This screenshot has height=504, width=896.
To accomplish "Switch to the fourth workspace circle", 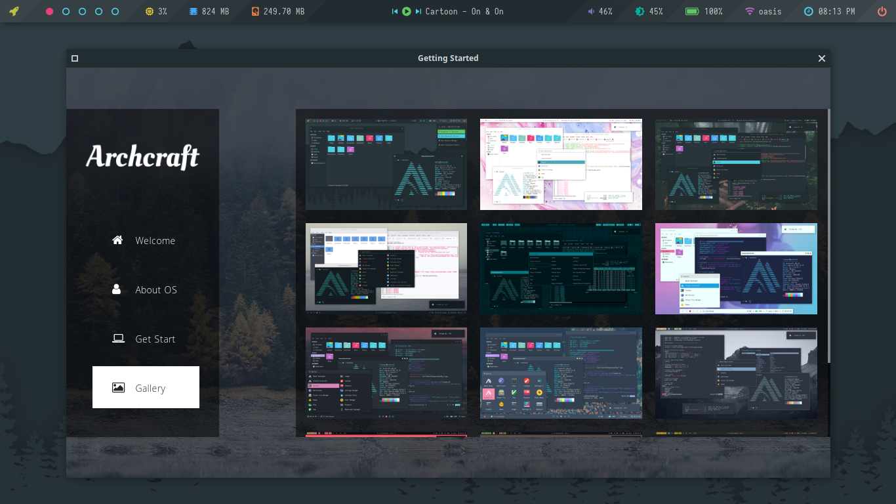I will pyautogui.click(x=98, y=12).
